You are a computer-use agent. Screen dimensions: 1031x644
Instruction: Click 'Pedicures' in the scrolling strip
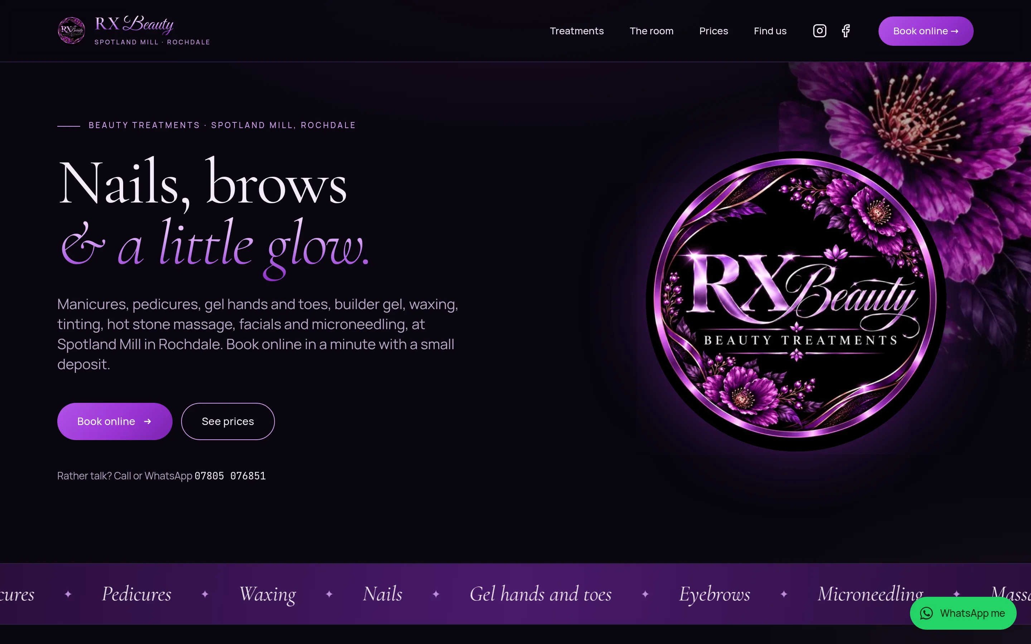click(x=137, y=594)
